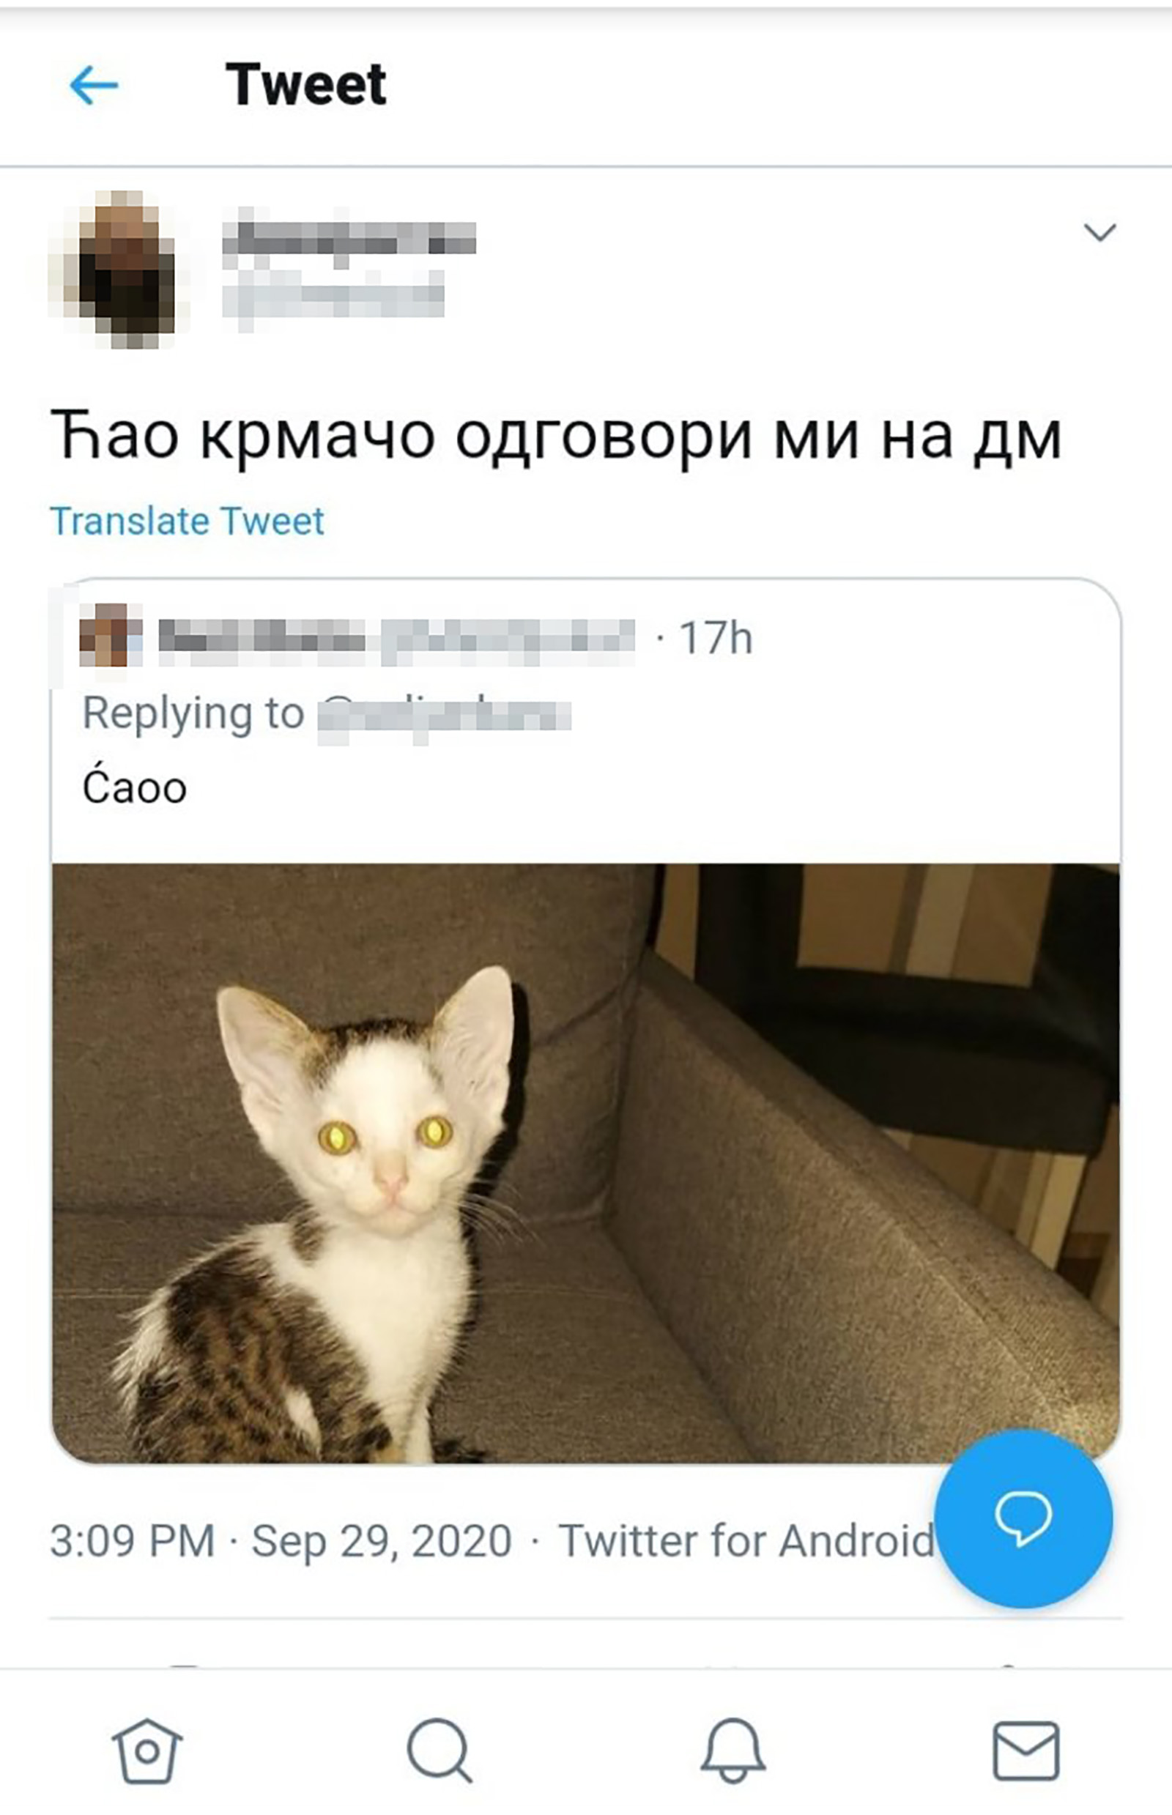Click the Sep 29, 2020 date
Viewport: 1172px width, 1815px height.
(x=382, y=1542)
